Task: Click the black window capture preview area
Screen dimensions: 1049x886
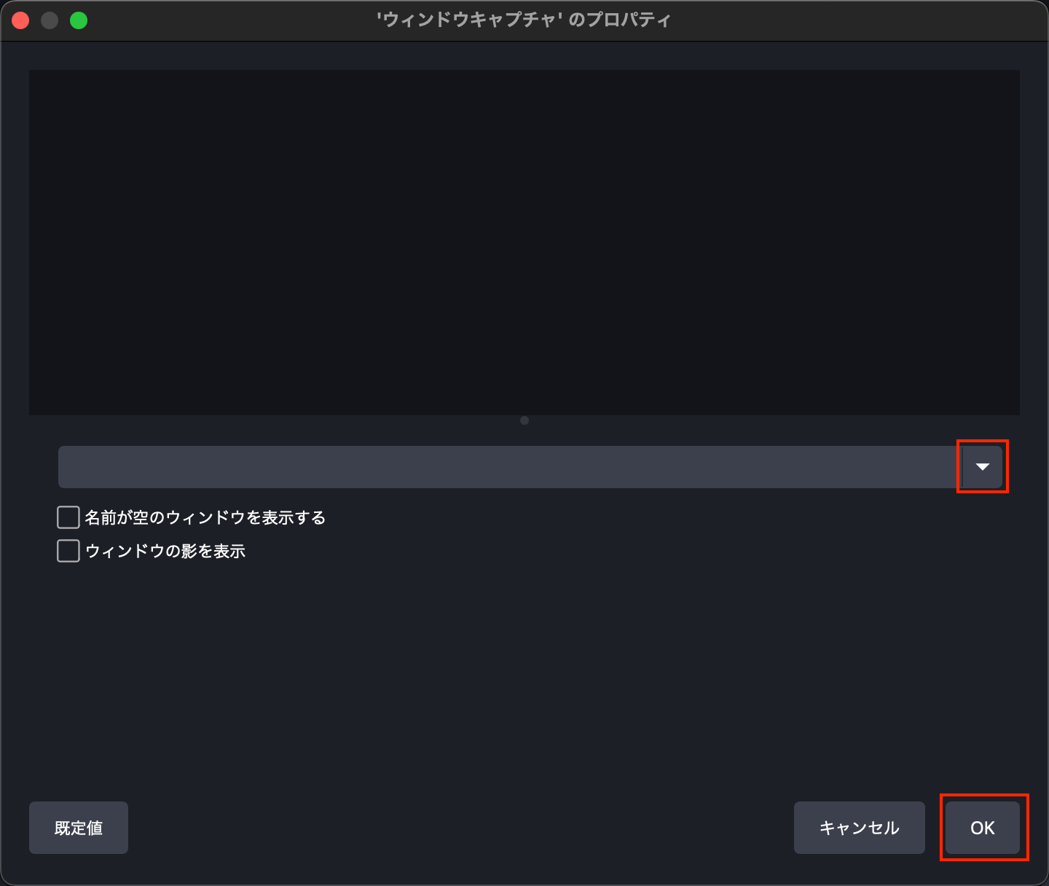Action: 524,243
